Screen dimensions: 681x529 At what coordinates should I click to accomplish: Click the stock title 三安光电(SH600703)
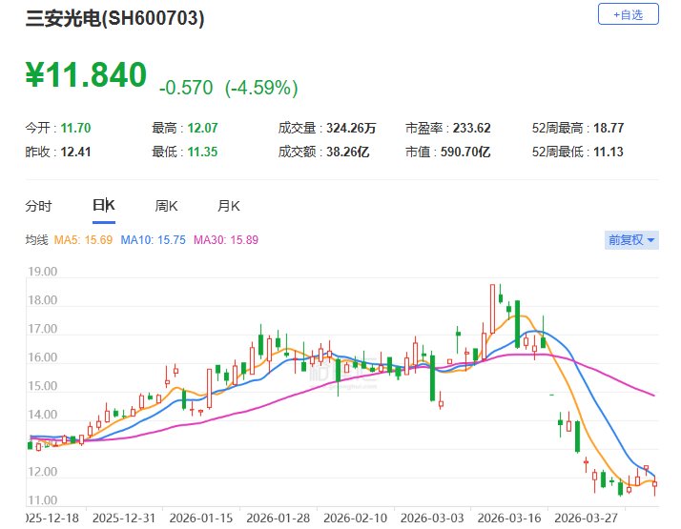(114, 18)
